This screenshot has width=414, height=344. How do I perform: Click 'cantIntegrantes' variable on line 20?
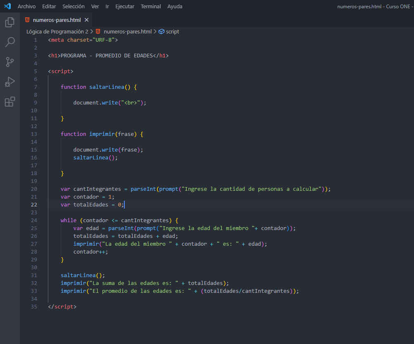(x=97, y=189)
